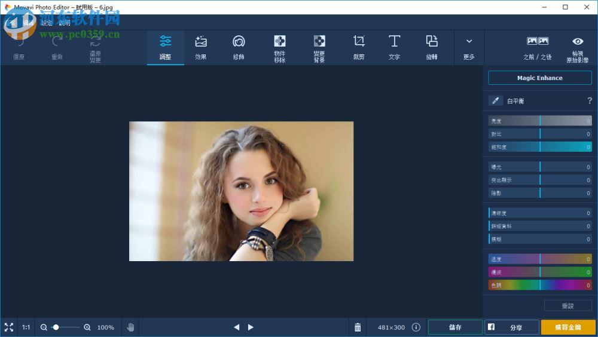Adjust the 對比 (Contrast) slider

pos(540,134)
